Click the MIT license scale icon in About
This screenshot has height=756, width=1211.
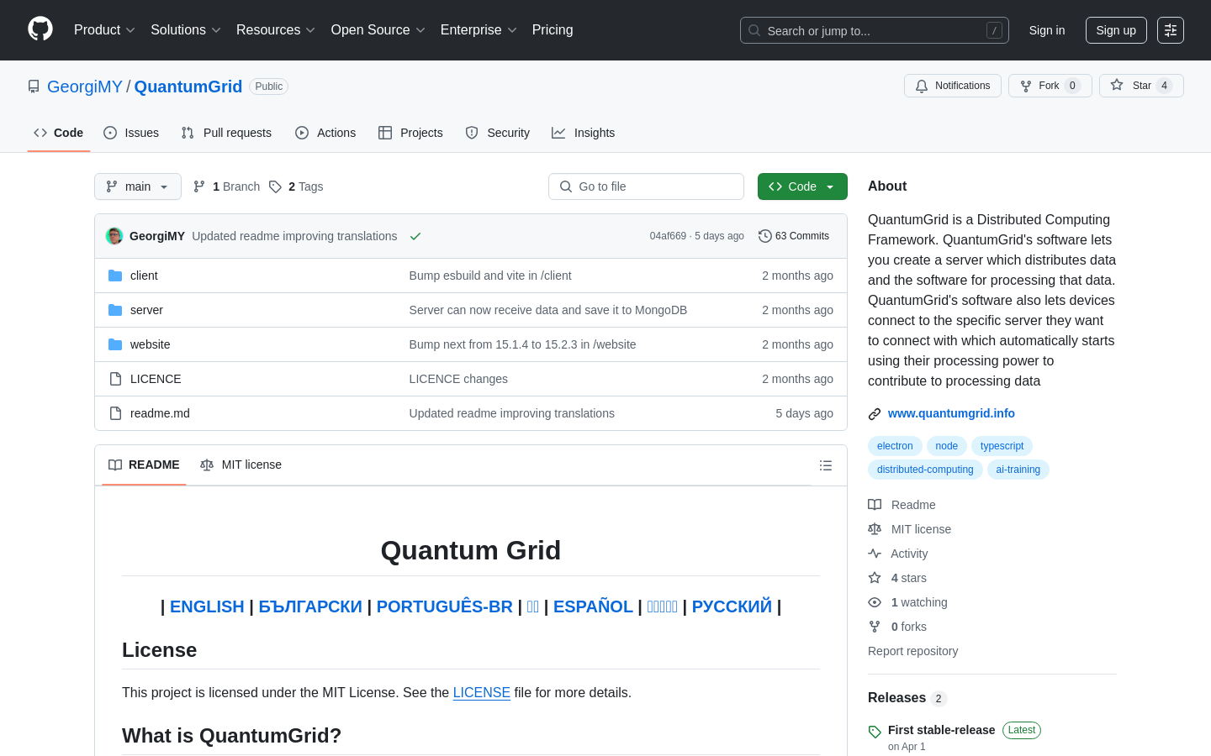coord(875,529)
